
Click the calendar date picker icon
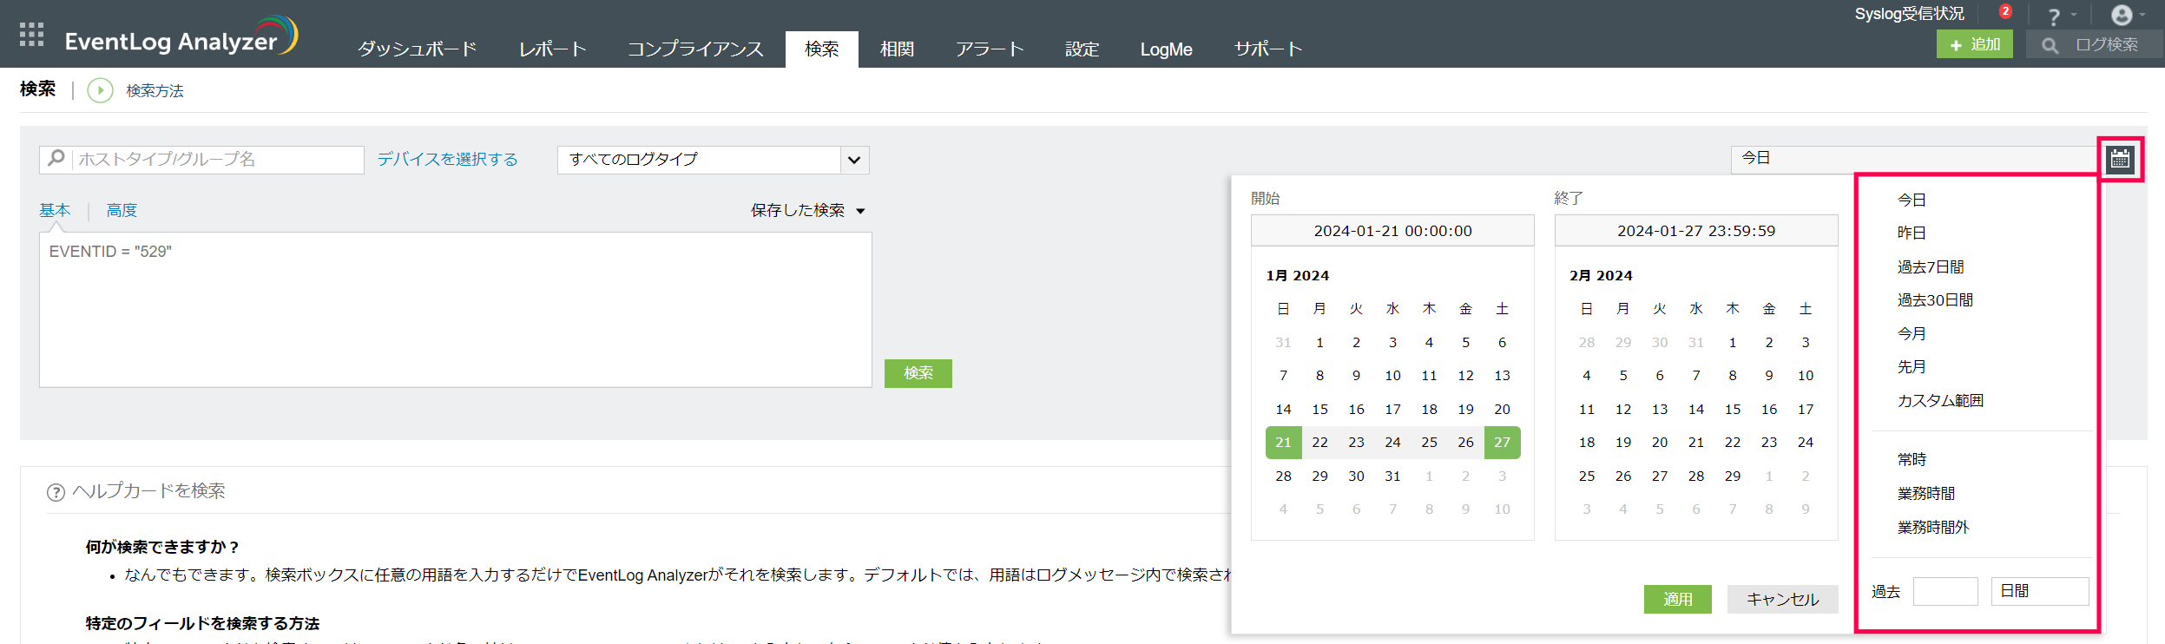click(2120, 160)
